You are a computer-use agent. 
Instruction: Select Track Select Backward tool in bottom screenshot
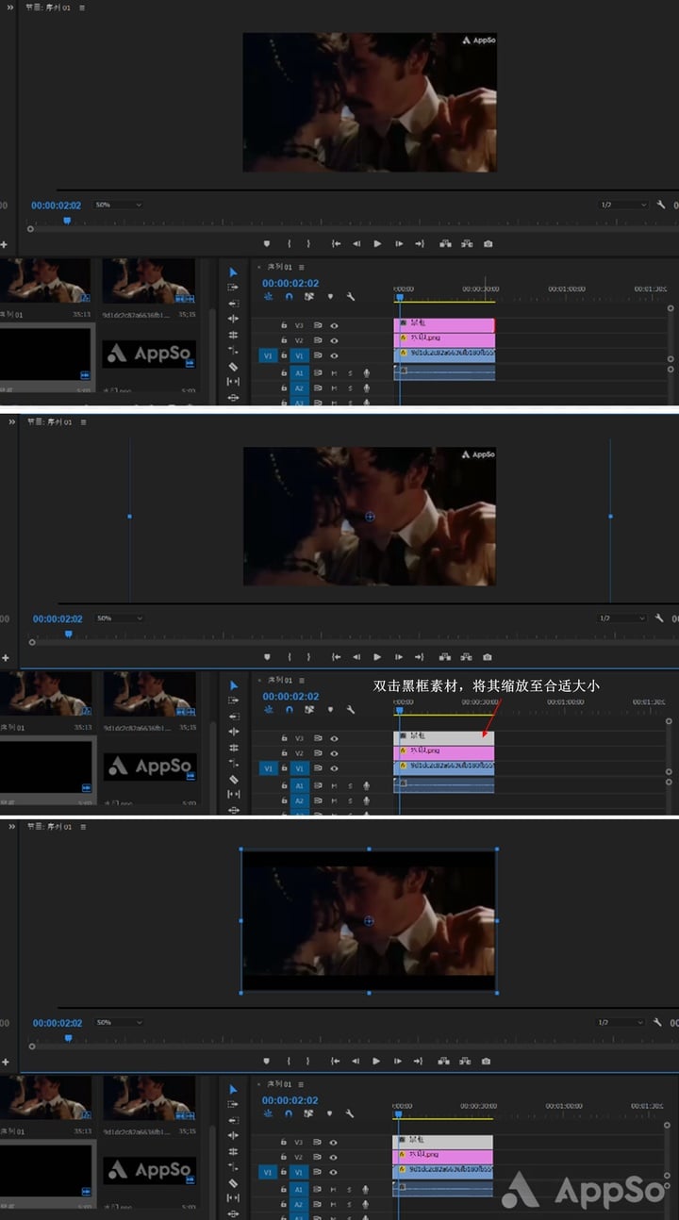234,1120
